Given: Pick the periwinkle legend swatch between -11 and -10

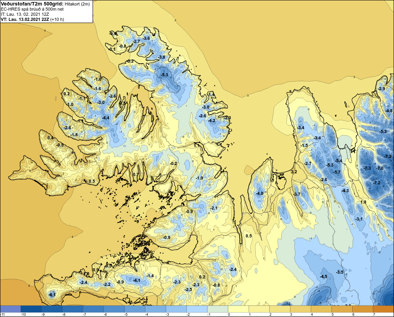Looking at the screenshot, I should [11, 309].
